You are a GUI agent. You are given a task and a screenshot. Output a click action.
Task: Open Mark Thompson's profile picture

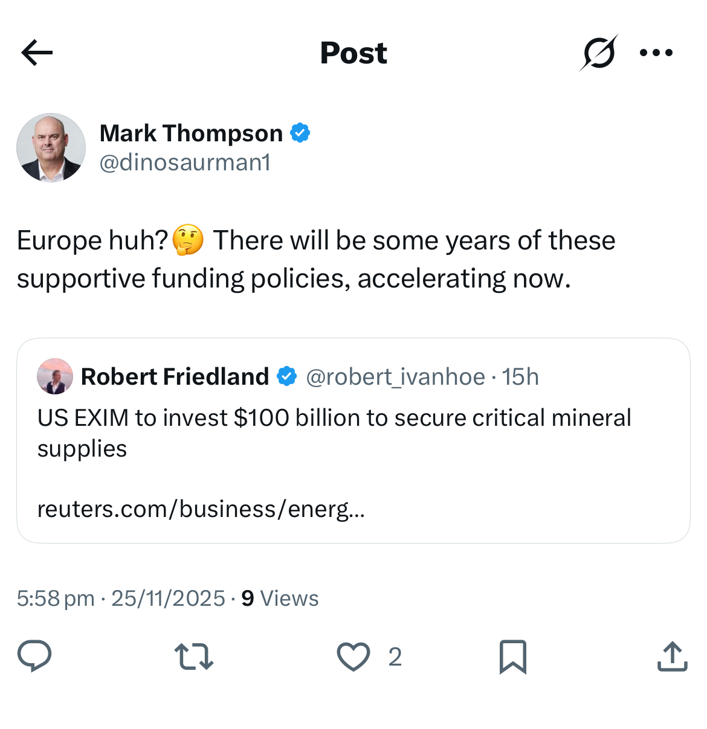(x=51, y=147)
